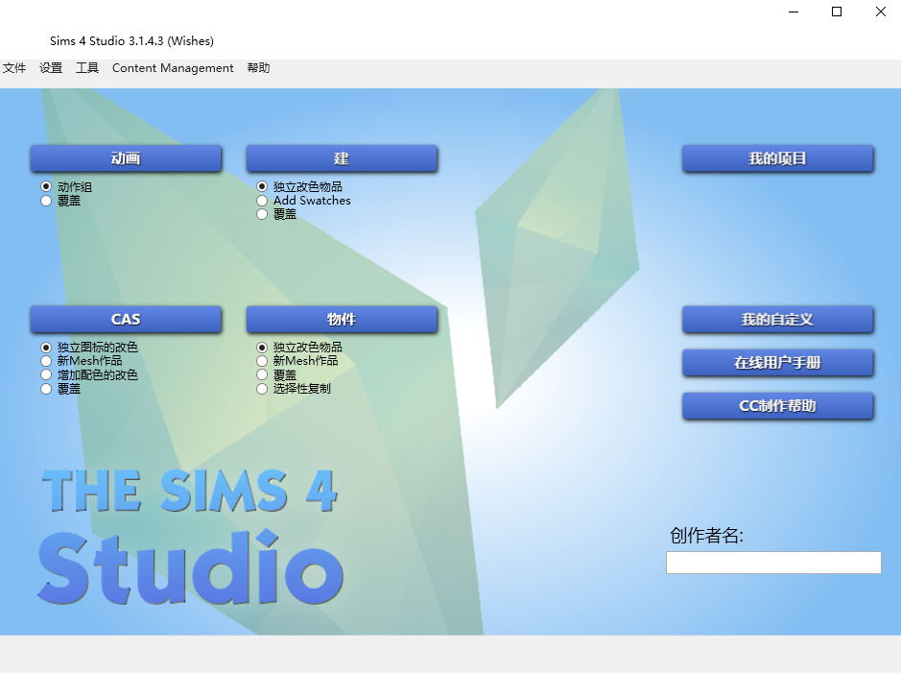
Task: Click the 物件 button
Action: click(342, 319)
